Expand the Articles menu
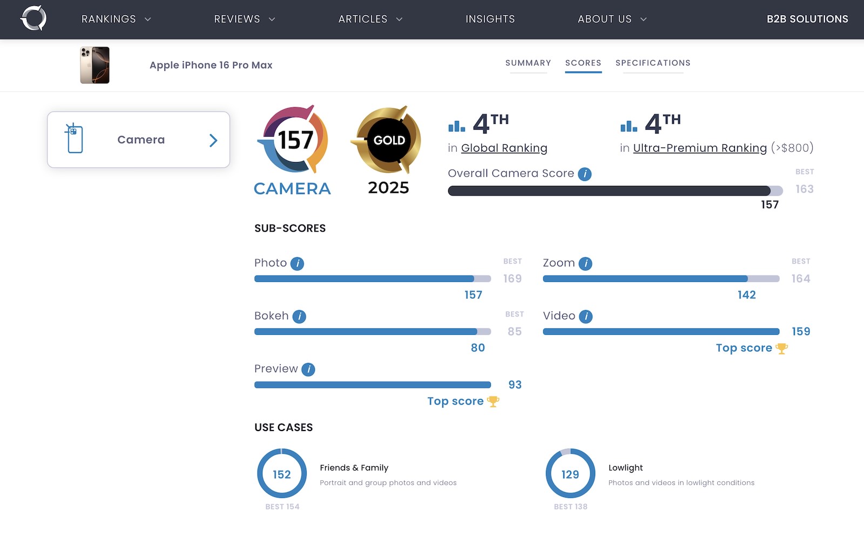The height and width of the screenshot is (538, 864). click(370, 19)
